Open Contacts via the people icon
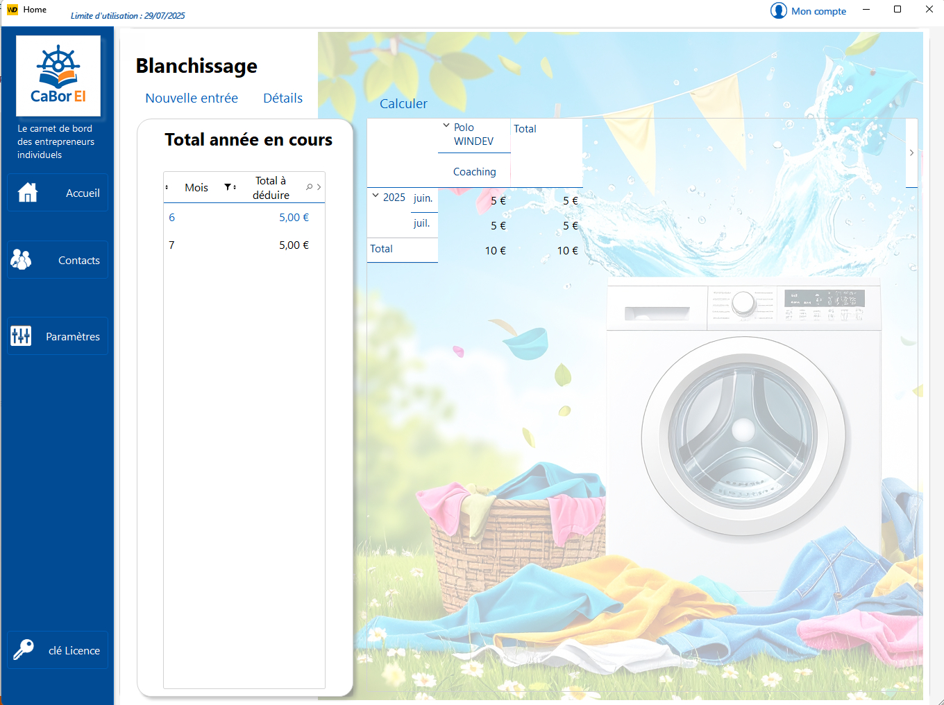This screenshot has width=944, height=705. [22, 260]
